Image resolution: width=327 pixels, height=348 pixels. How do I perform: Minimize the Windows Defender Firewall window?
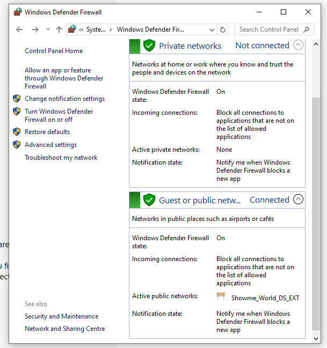point(259,12)
